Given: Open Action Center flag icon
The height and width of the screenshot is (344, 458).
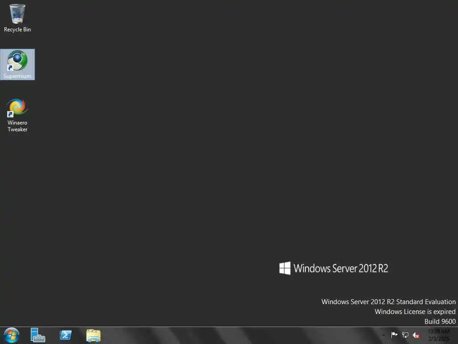Looking at the screenshot, I should 394,335.
